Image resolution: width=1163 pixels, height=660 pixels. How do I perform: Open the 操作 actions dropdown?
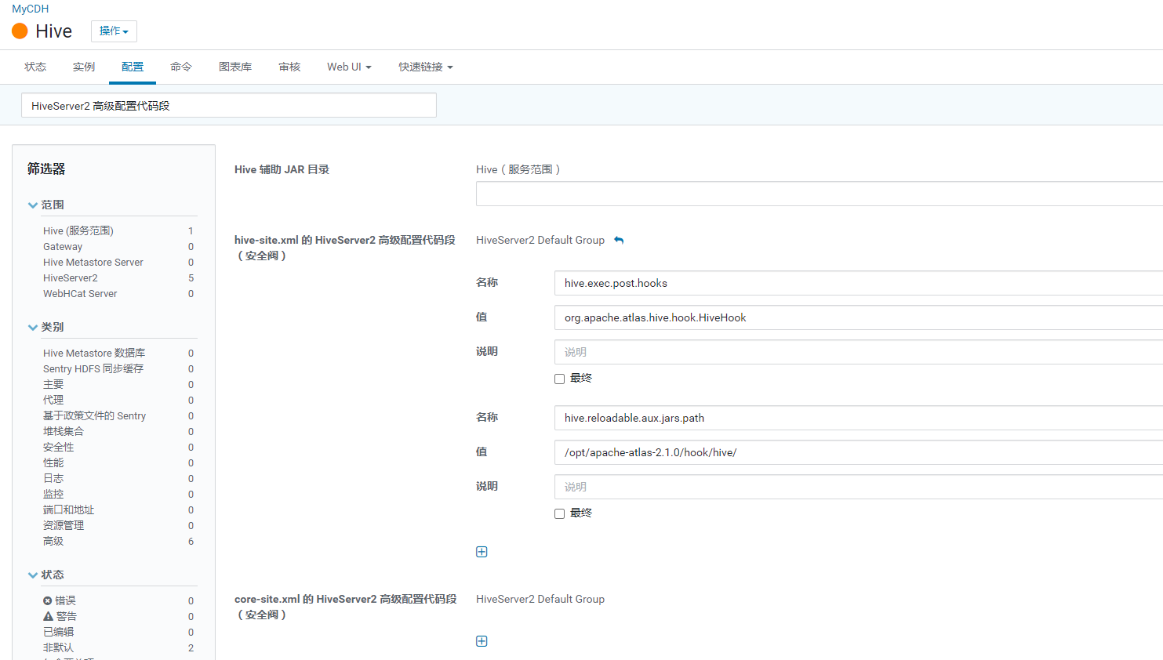pyautogui.click(x=114, y=31)
